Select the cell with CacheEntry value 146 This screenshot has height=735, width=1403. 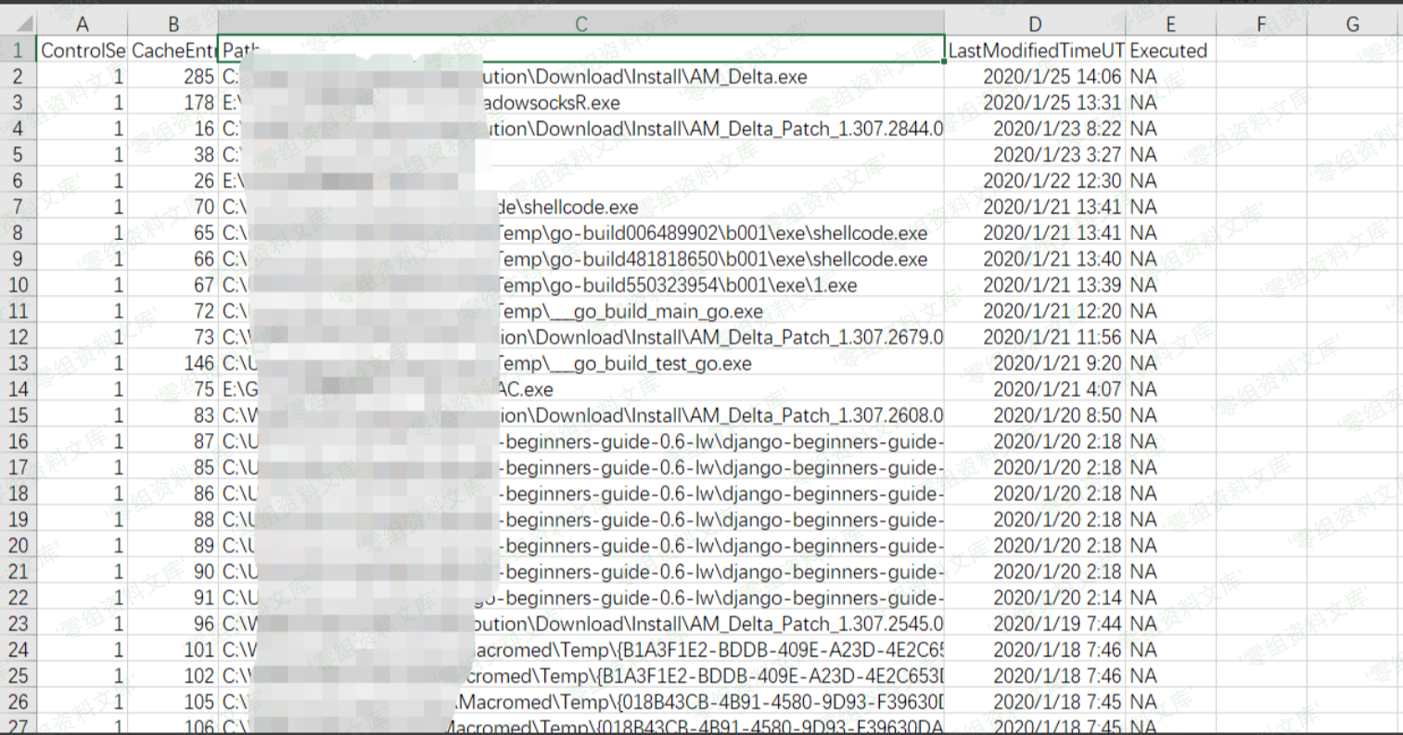pyautogui.click(x=172, y=363)
